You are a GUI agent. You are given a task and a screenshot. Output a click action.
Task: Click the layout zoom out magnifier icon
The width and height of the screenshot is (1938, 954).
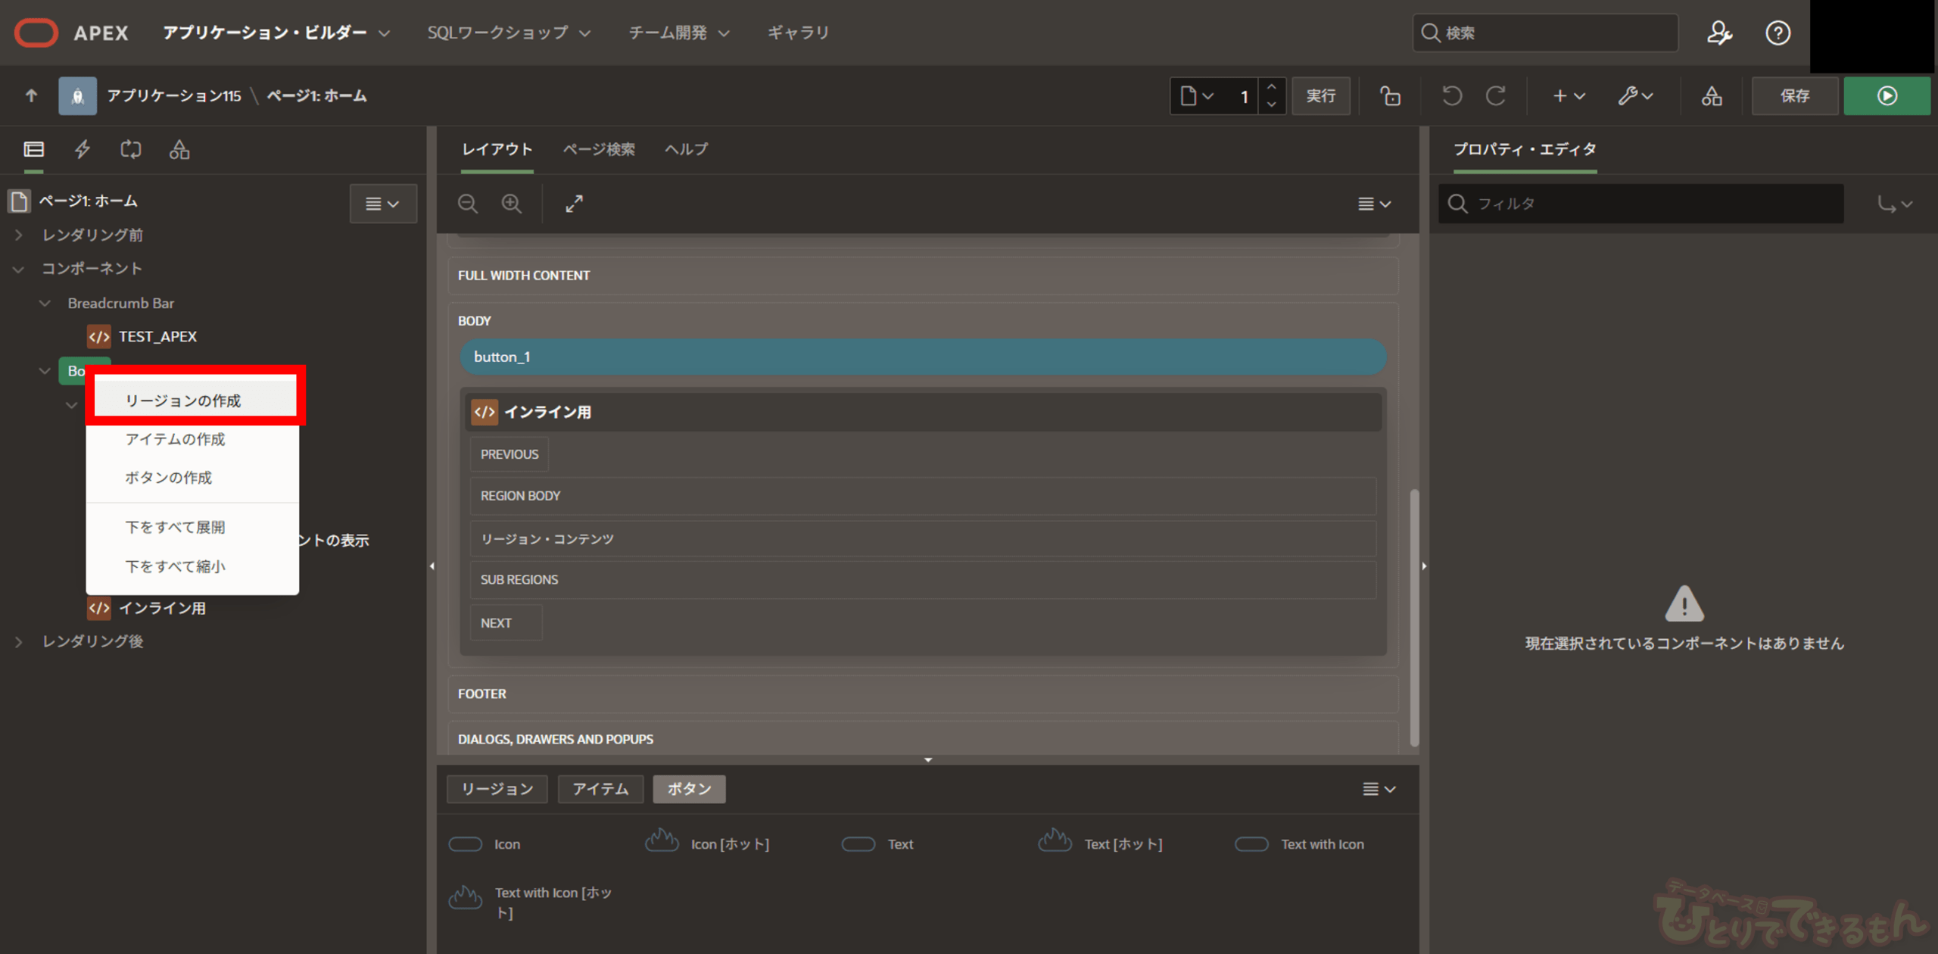[468, 204]
